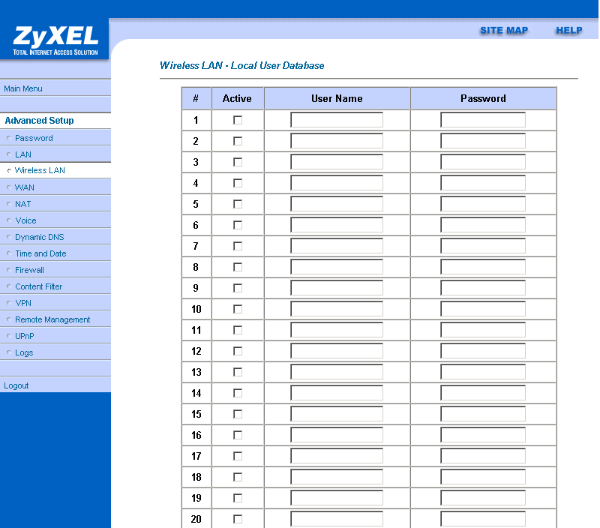
Task: Check the Active box for row 6
Action: 238,225
